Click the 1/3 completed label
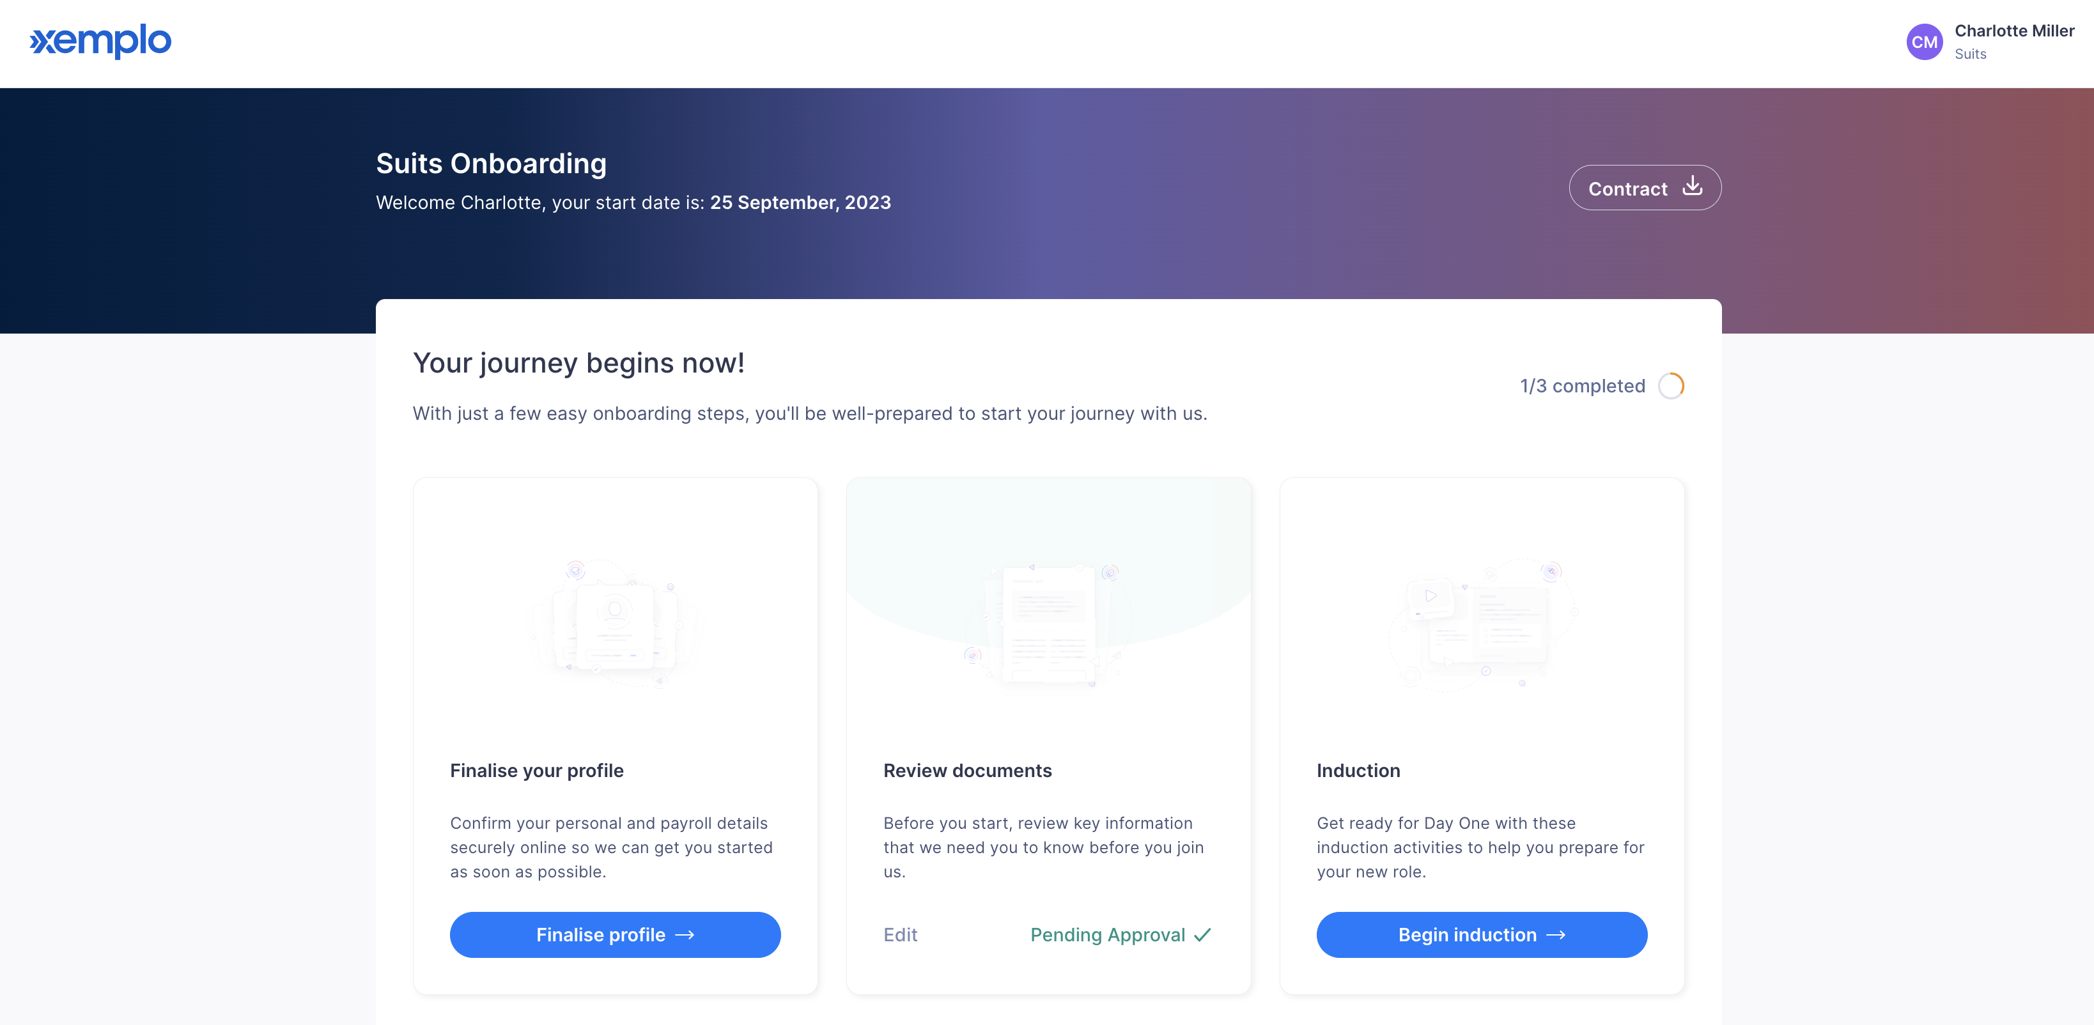 [x=1582, y=385]
